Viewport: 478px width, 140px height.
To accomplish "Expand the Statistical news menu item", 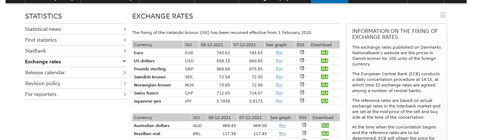I will [124, 29].
